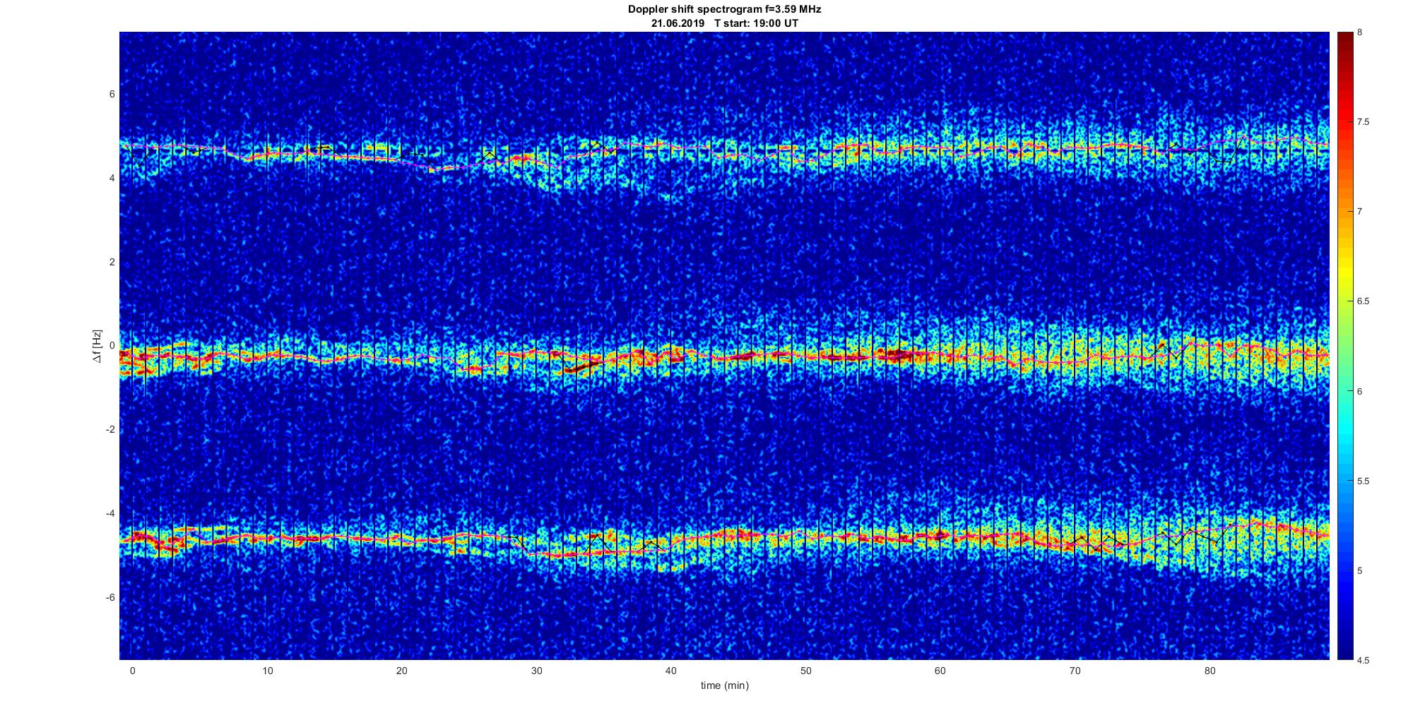This screenshot has height=708, width=1413.
Task: Click x-axis tick label '0'
Action: [132, 671]
